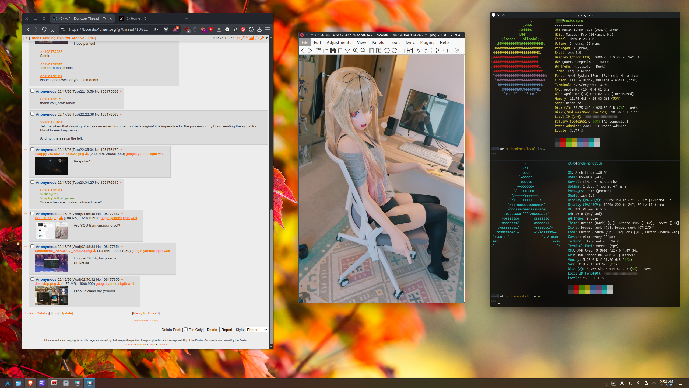Click the Reply to Thread link
Screen dimensions: 689x388
[x=146, y=313]
